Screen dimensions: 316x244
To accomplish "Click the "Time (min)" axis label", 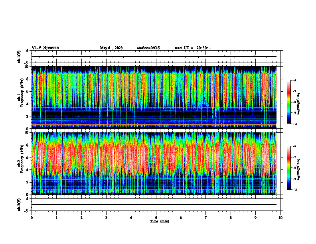I will pyautogui.click(x=160, y=221).
